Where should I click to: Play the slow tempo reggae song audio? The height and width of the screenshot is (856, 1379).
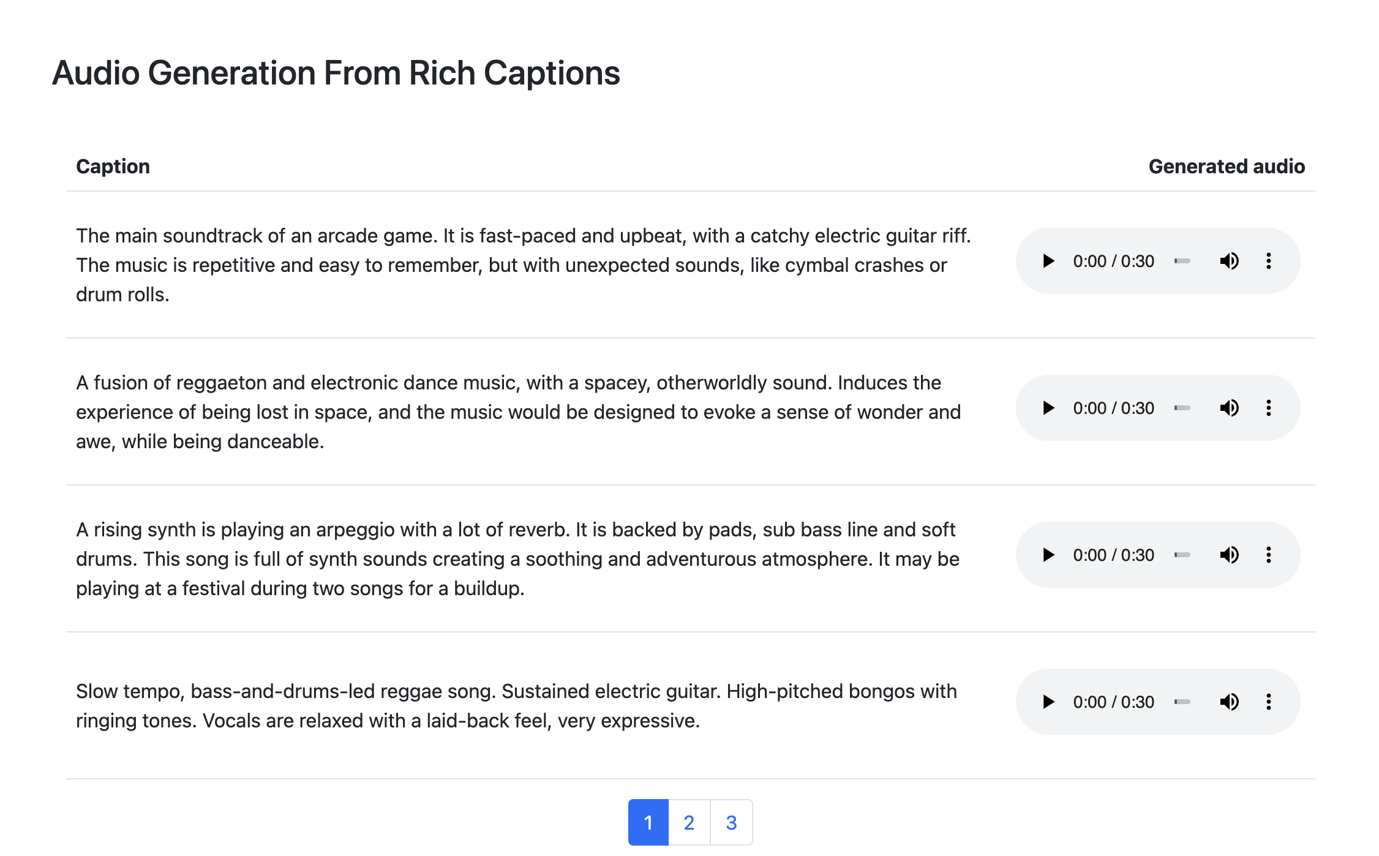click(x=1048, y=702)
